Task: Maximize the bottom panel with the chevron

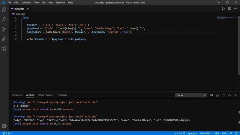Action: pyautogui.click(x=229, y=95)
